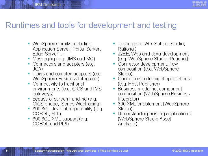Click the IBM logo in the header
This screenshot has width=208, height=156.
point(199,4)
